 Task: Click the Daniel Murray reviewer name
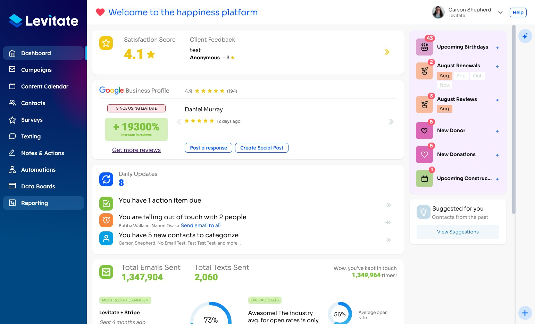pyautogui.click(x=204, y=109)
